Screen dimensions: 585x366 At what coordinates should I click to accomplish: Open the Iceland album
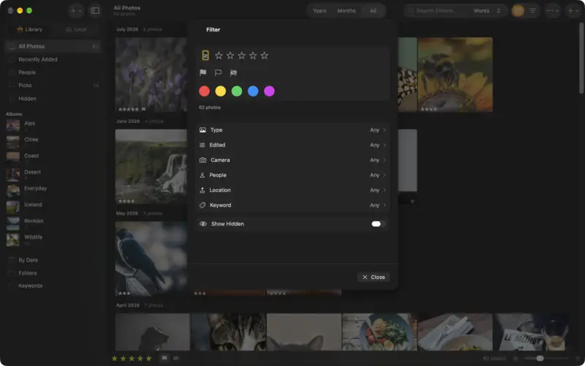[x=53, y=207]
